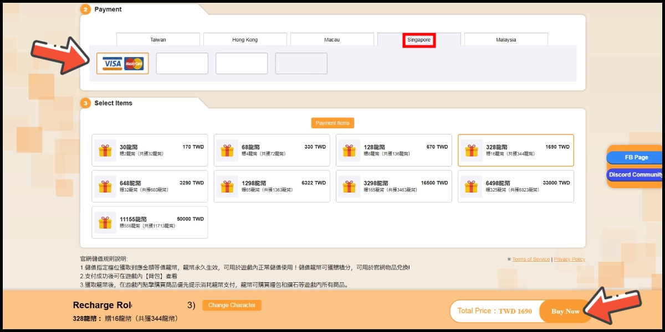Select the Singapore region tab
Image resolution: width=665 pixels, height=332 pixels.
point(419,40)
